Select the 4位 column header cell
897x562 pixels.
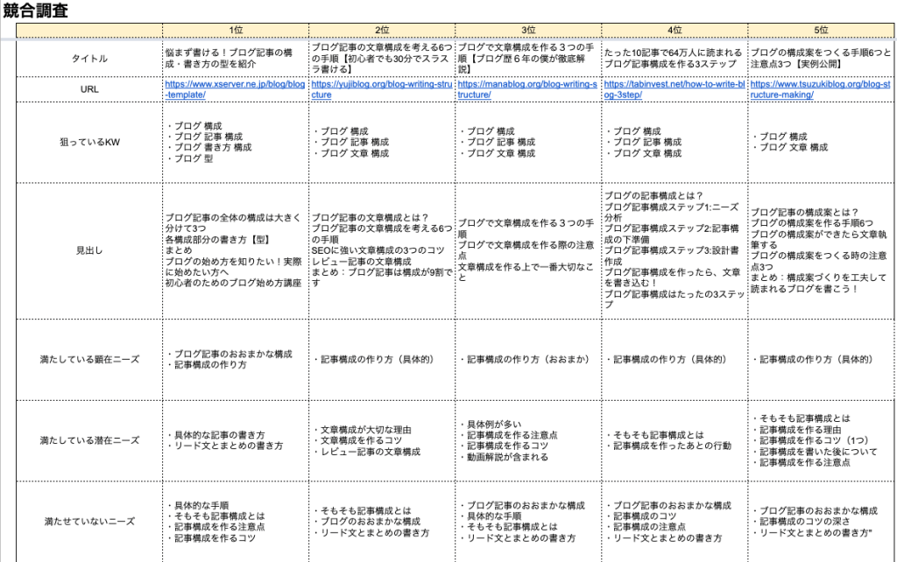click(675, 31)
